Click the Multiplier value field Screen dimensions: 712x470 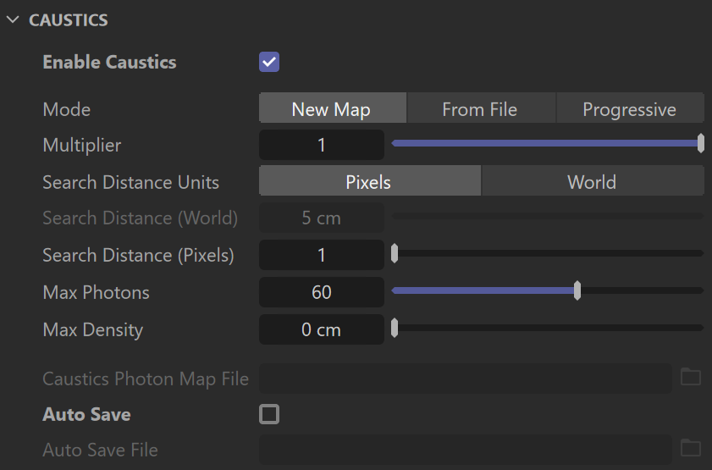click(x=322, y=145)
